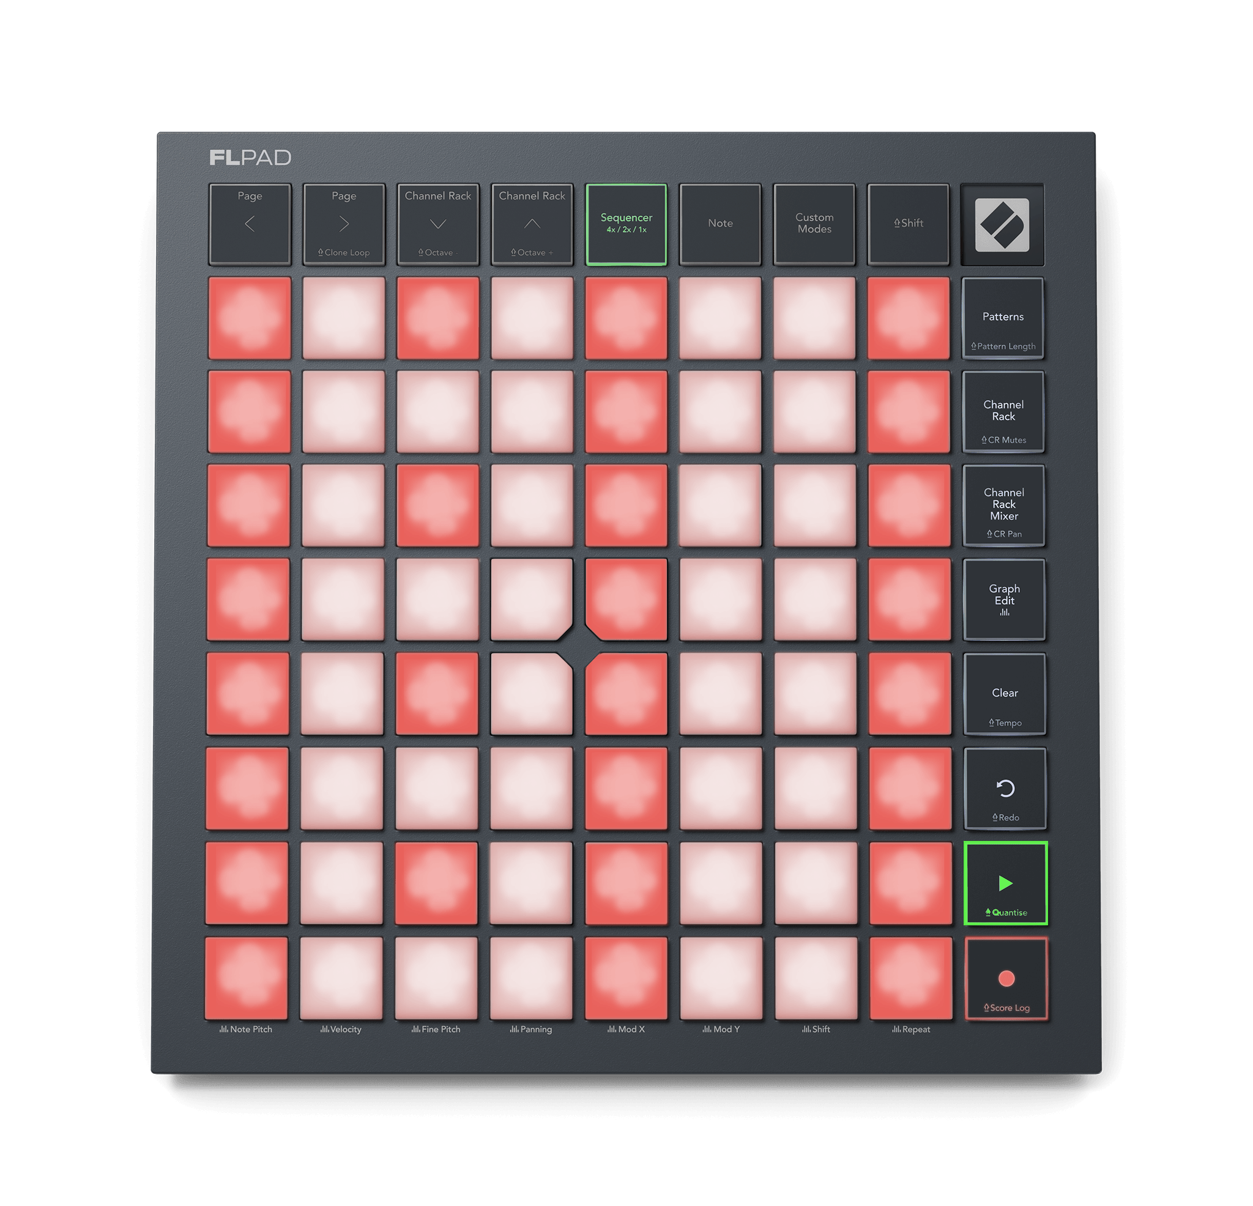Activate the Sequencer mode button
1253x1206 pixels.
626,224
